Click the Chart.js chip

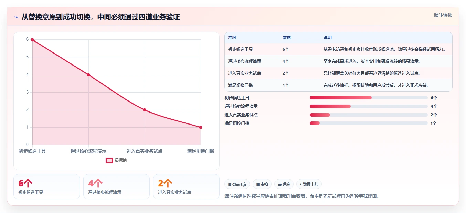[237, 184]
